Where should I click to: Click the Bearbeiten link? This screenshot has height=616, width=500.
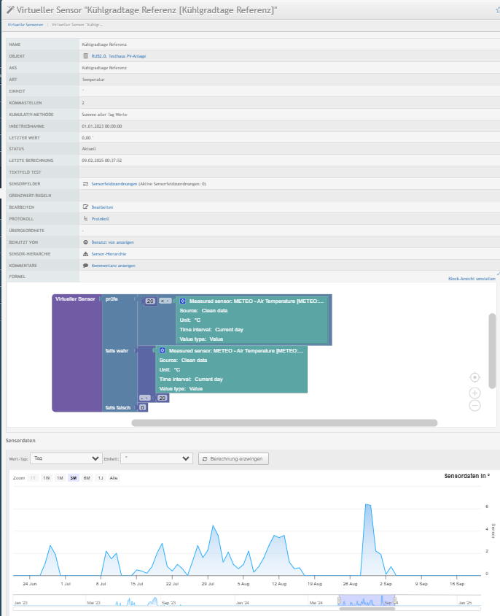102,207
